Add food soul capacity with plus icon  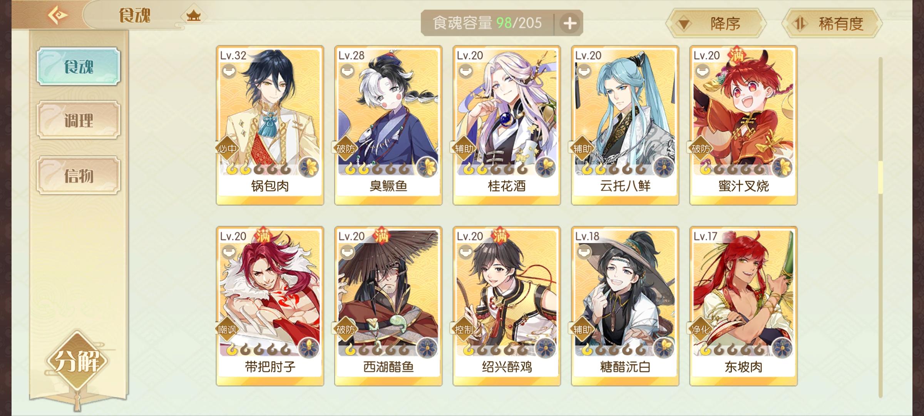[x=569, y=23]
